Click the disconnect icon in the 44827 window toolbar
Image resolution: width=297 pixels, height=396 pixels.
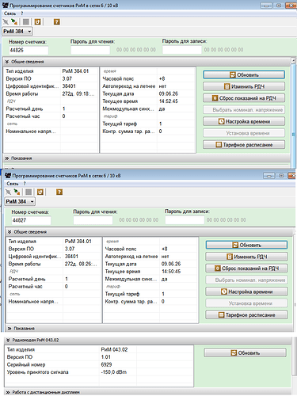tap(8, 192)
